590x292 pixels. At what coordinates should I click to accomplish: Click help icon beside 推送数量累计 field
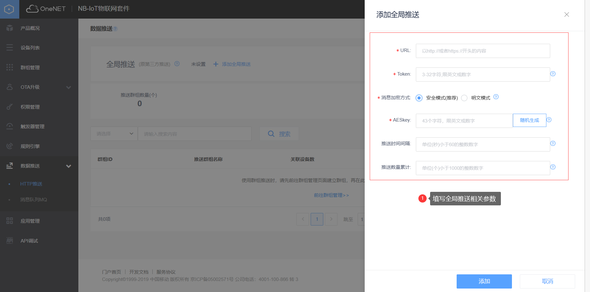click(553, 167)
